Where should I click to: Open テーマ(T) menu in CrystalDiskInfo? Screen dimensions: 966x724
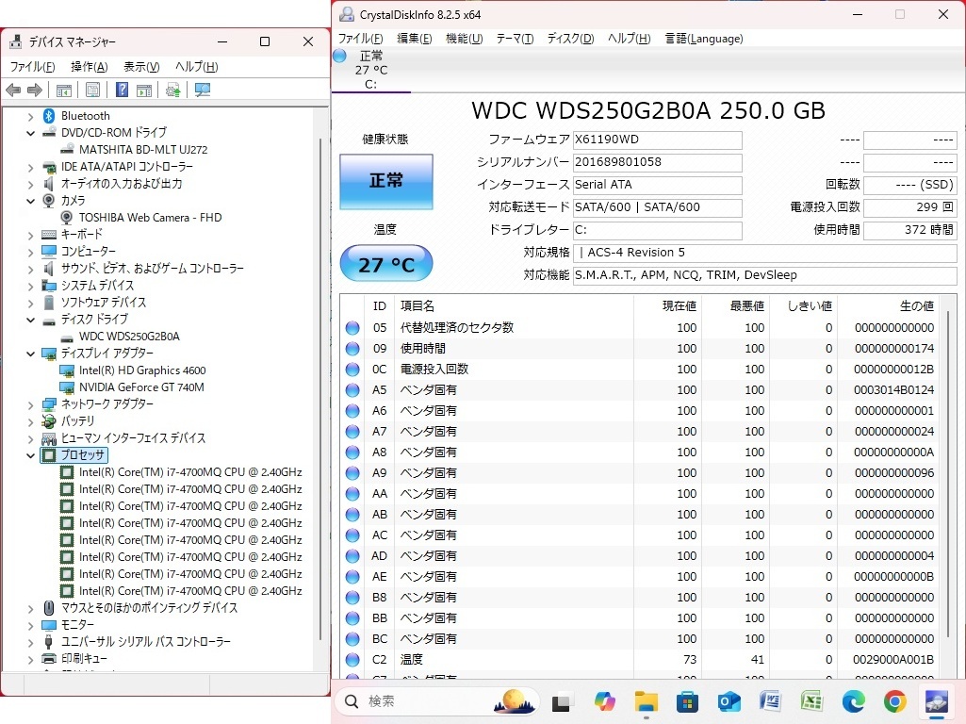(x=515, y=39)
